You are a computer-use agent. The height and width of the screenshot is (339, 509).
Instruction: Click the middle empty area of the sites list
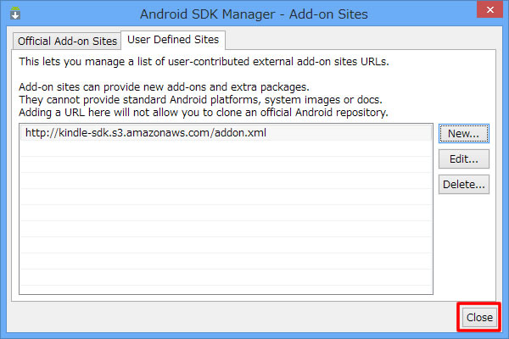226,213
